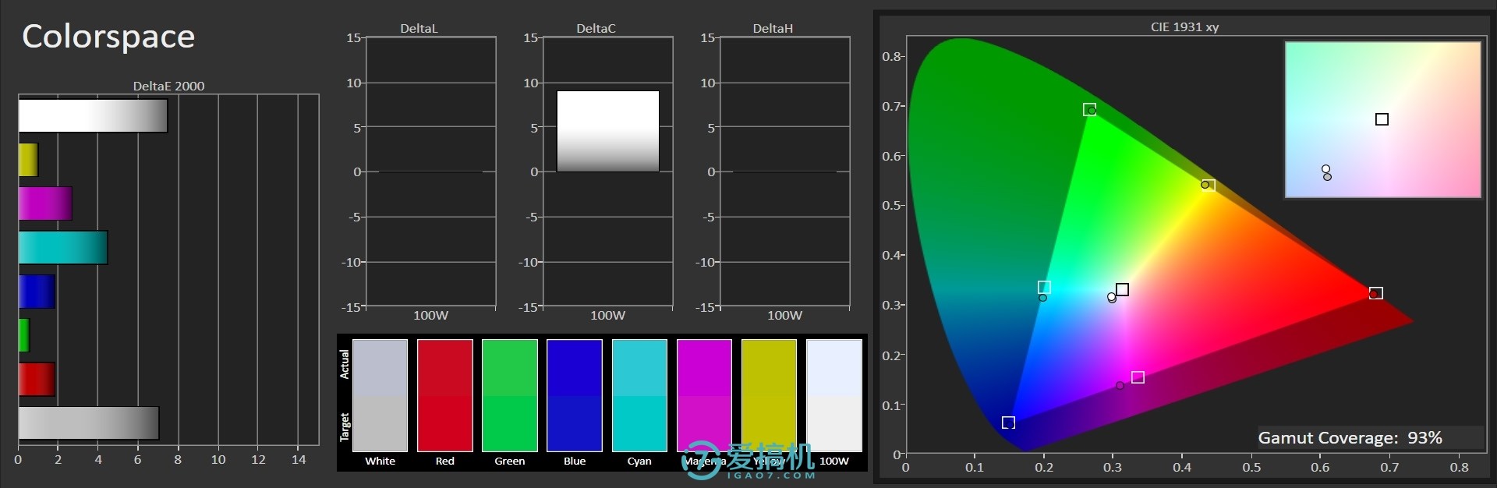This screenshot has width=1497, height=488.
Task: Click target square in white point inset
Action: pos(1382,119)
